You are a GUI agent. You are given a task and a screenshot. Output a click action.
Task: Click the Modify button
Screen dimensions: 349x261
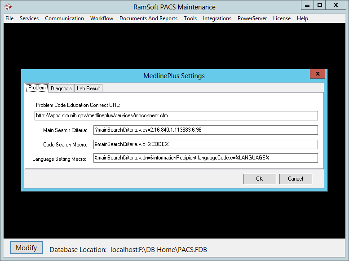[27, 248]
